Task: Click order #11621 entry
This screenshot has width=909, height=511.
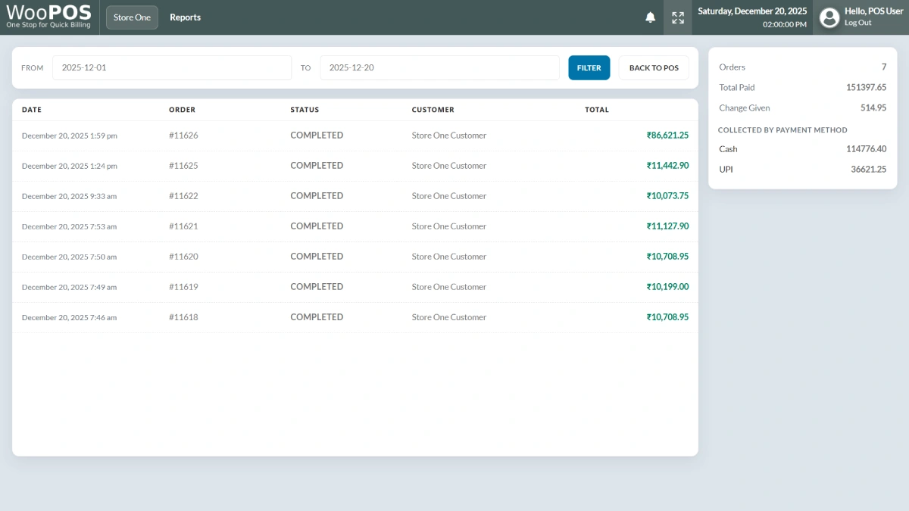Action: click(183, 226)
